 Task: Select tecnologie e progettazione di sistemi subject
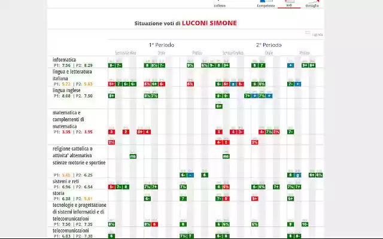click(80, 212)
